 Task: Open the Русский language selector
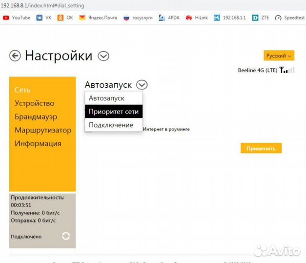pos(279,56)
